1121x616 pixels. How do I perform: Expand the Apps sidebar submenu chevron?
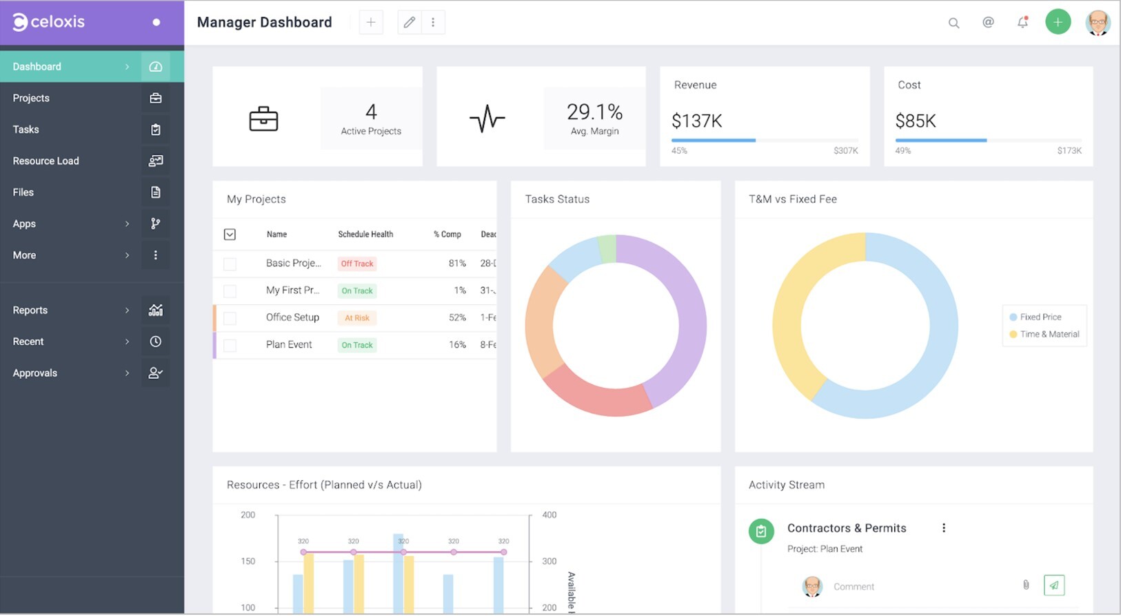(x=127, y=224)
